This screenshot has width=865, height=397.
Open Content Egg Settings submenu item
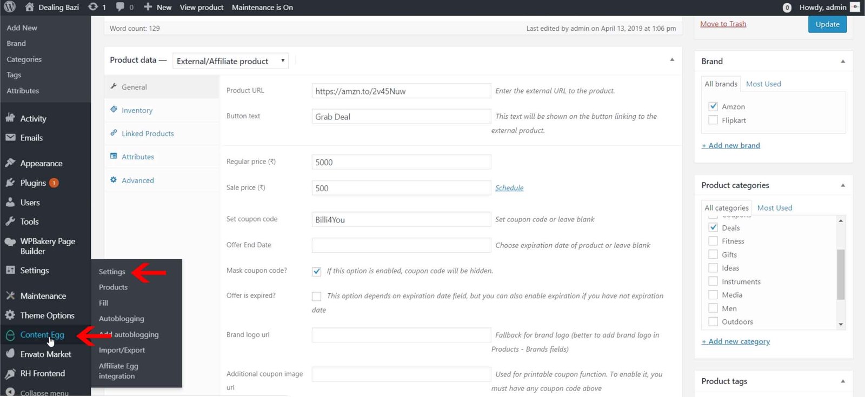click(x=112, y=272)
